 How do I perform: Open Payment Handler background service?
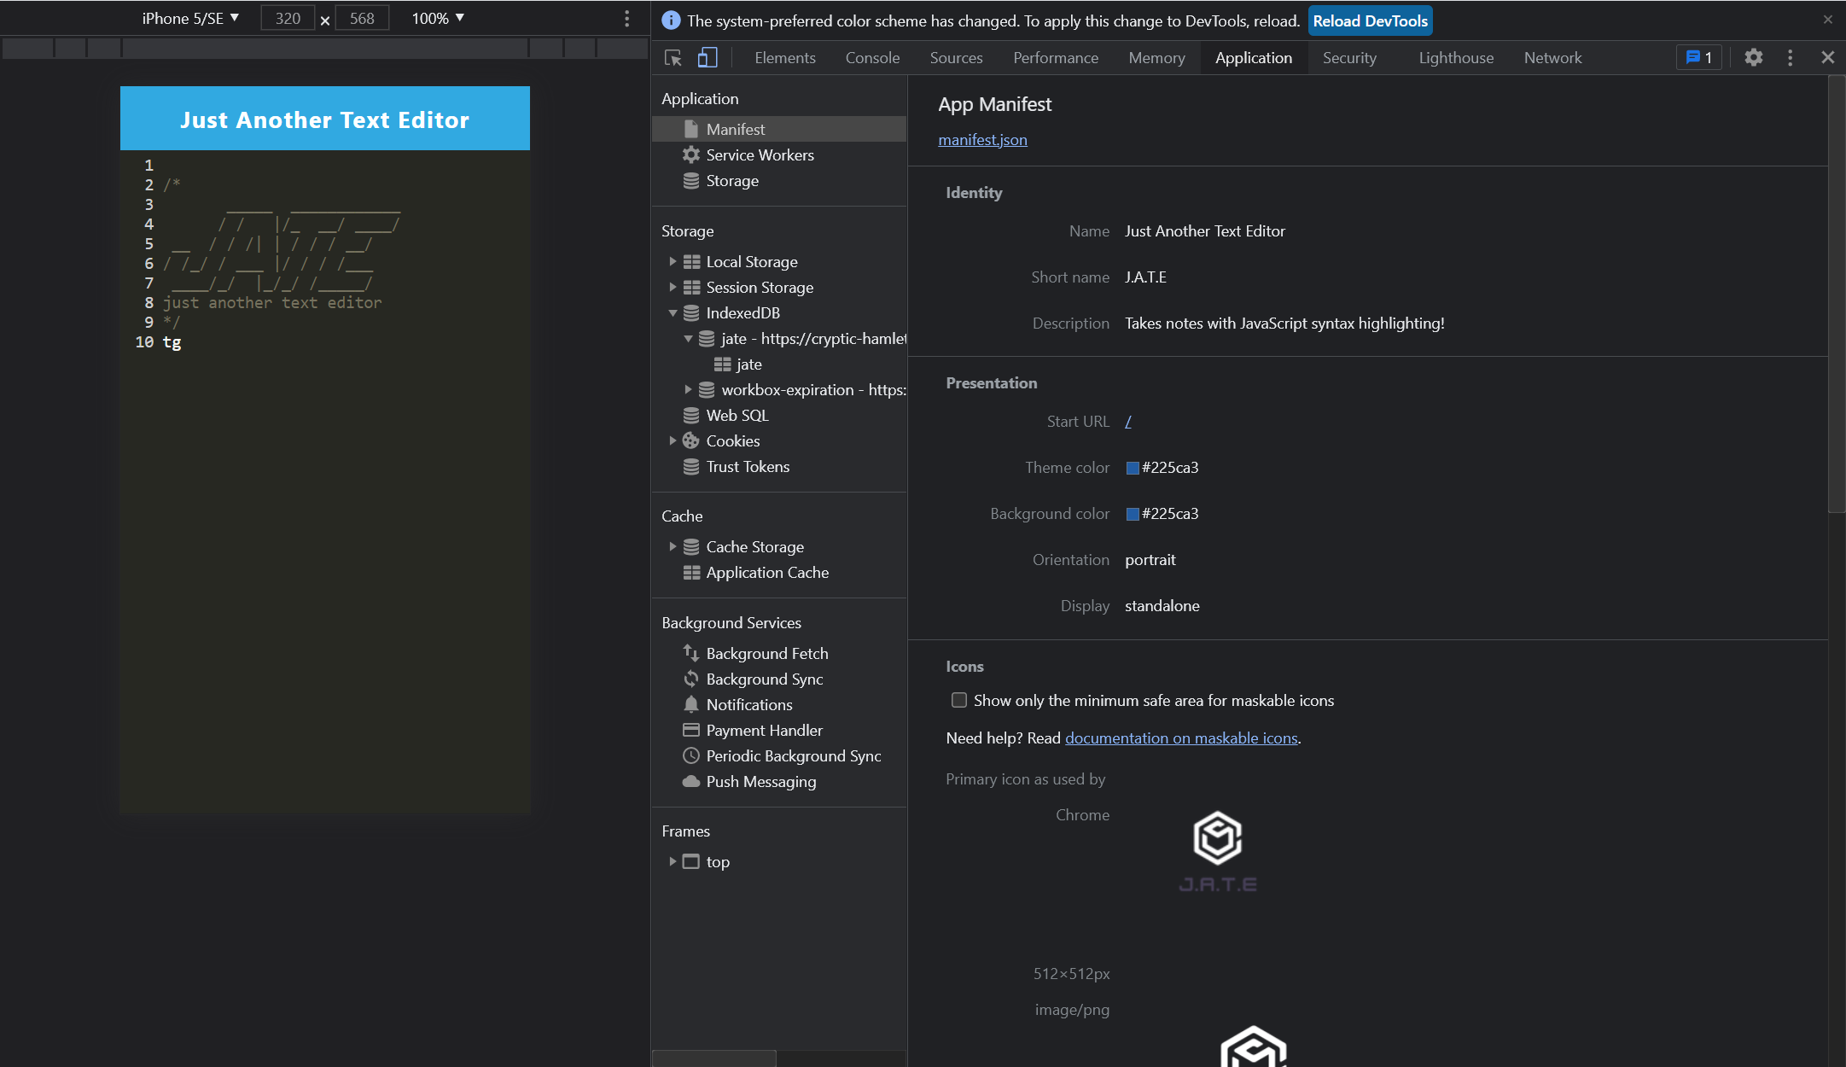(x=764, y=730)
